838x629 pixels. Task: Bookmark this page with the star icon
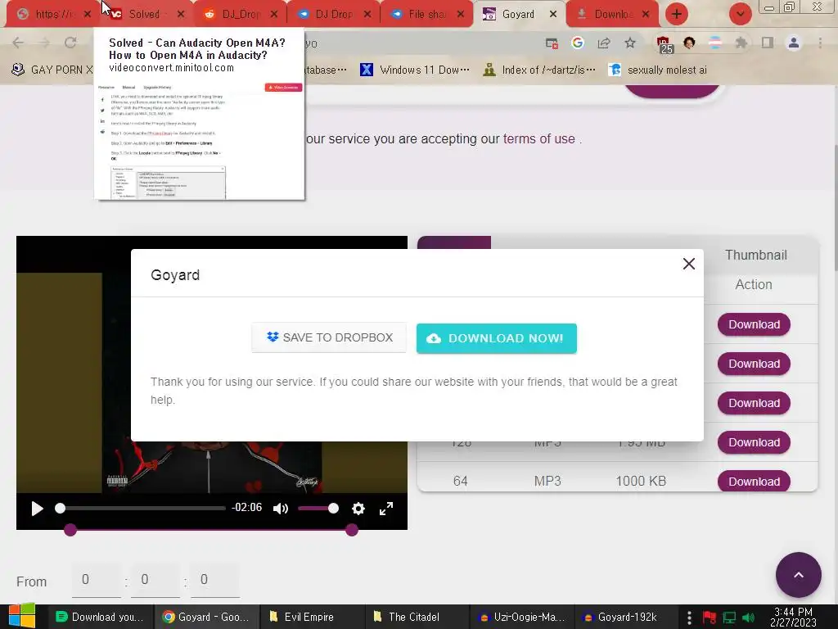tap(630, 43)
